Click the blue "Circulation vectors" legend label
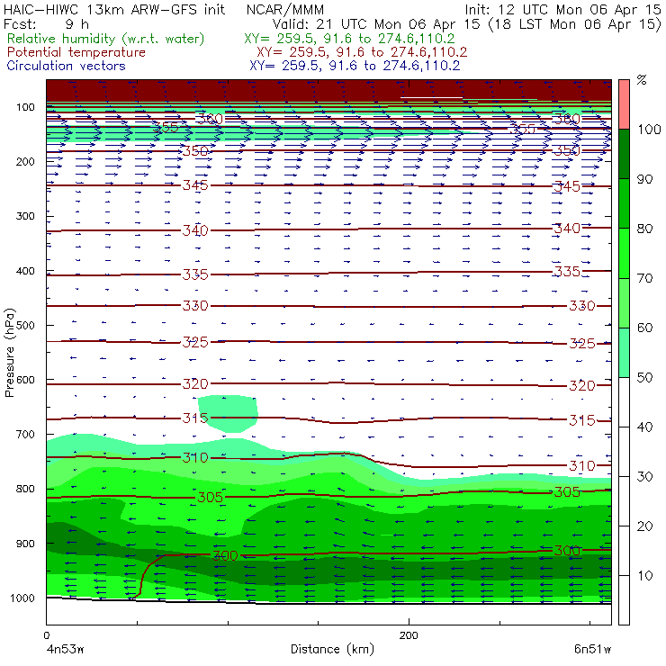 [66, 66]
